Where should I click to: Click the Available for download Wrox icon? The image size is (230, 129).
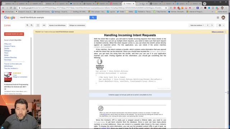(100, 64)
